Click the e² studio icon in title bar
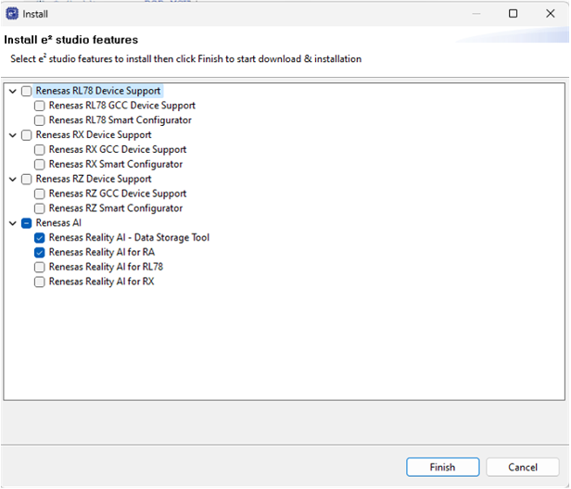Viewport: 571px width, 489px height. [x=11, y=14]
